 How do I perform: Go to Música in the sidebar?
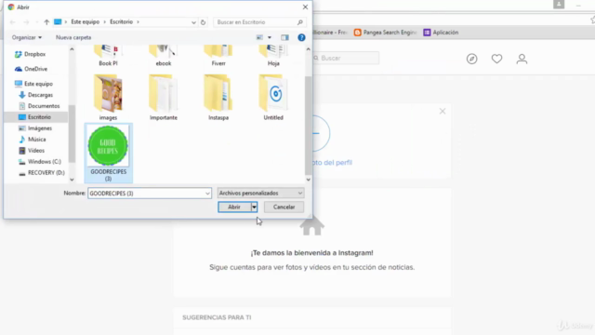[x=33, y=140]
